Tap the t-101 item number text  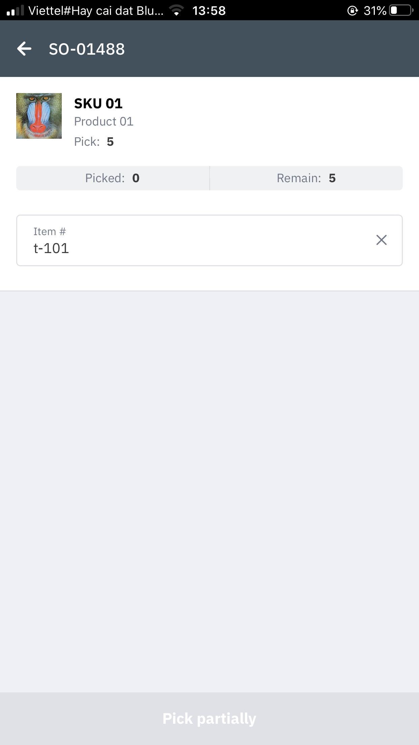(x=51, y=249)
